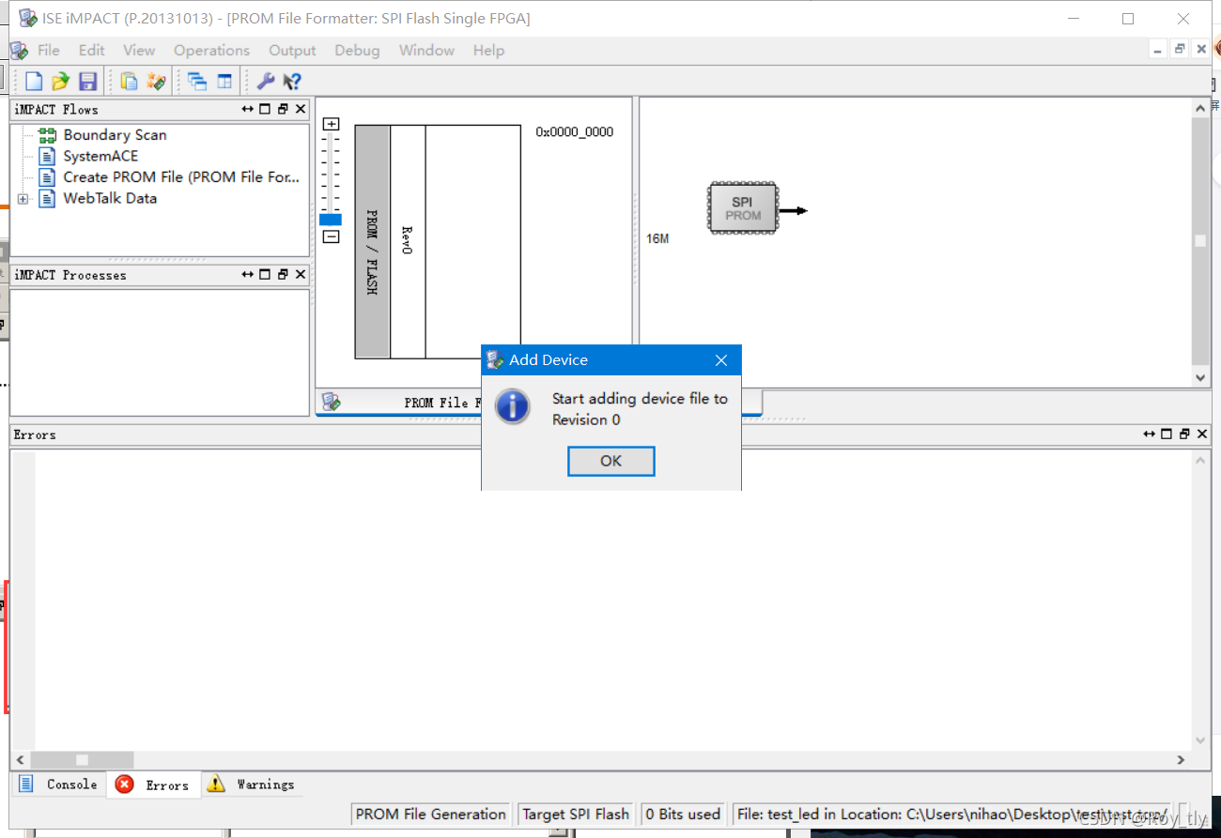Maximize the iMPACT Processes panel
1221x838 pixels.
[265, 275]
